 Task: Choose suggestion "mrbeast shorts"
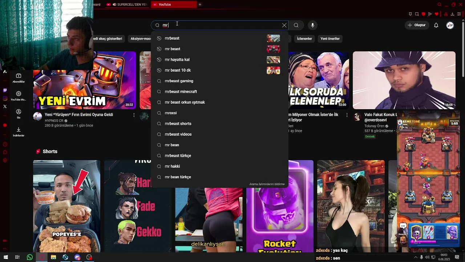[x=219, y=123]
